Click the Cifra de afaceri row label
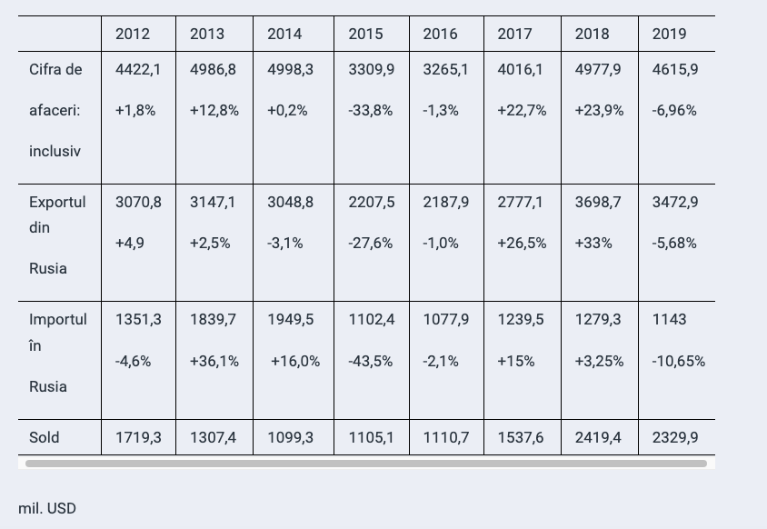 (55, 110)
